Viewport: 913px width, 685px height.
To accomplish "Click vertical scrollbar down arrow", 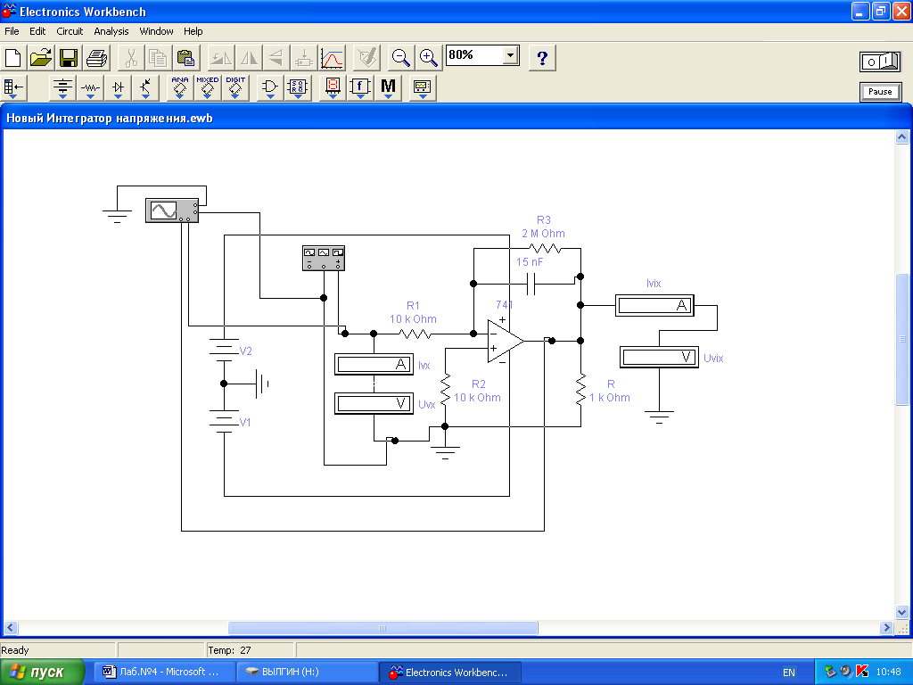I will click(901, 612).
